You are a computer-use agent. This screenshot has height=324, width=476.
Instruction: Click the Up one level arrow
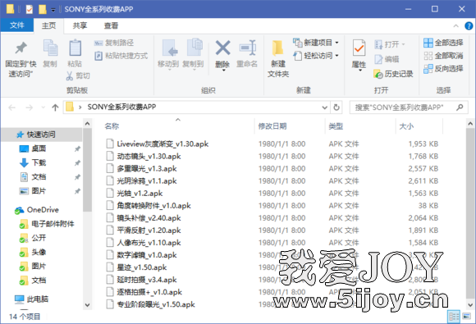(55, 107)
